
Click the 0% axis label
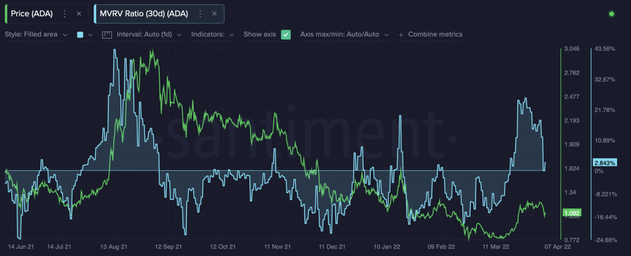coord(599,171)
